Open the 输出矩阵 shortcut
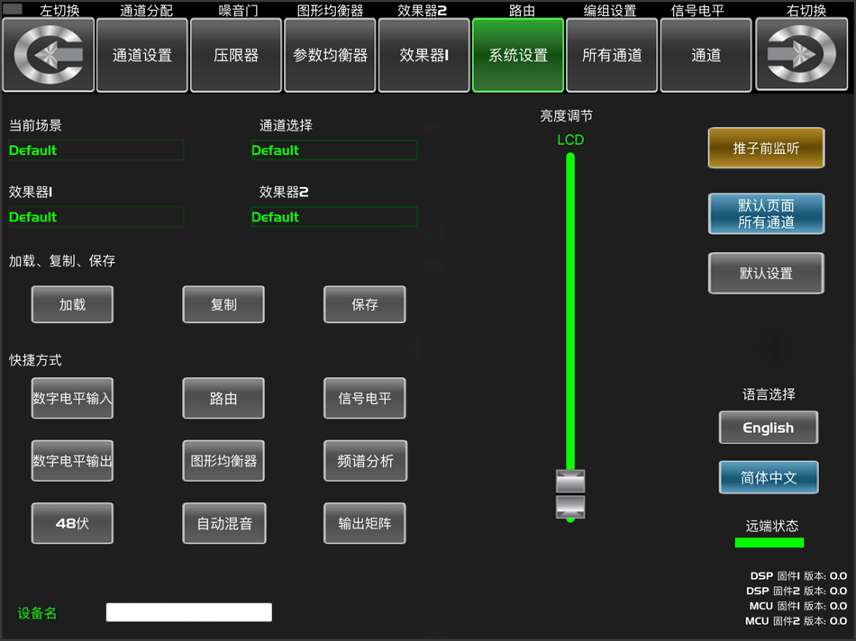 (x=365, y=523)
